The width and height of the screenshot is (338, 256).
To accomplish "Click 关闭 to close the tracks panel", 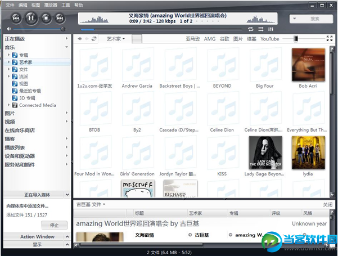I will 328,205.
